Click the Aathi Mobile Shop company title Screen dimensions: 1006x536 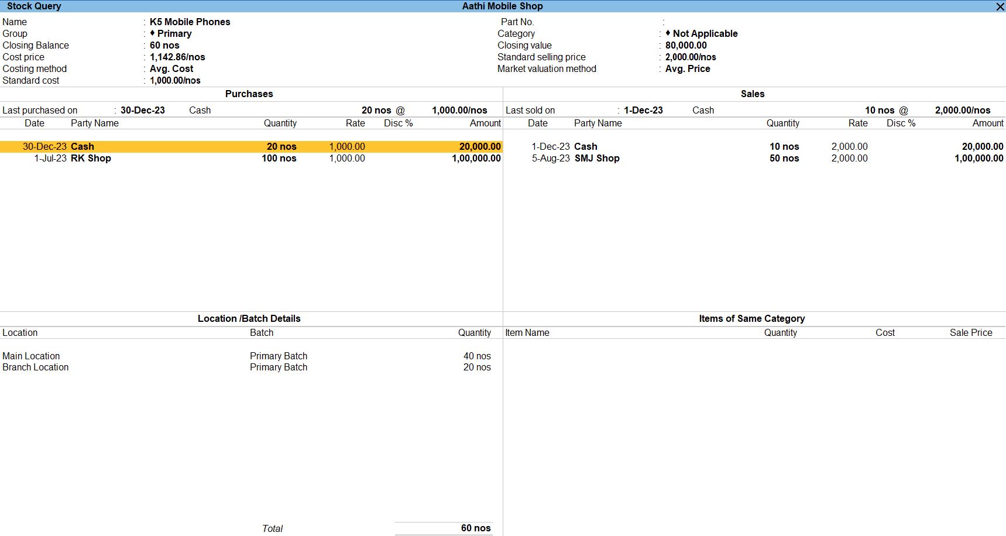click(x=503, y=6)
